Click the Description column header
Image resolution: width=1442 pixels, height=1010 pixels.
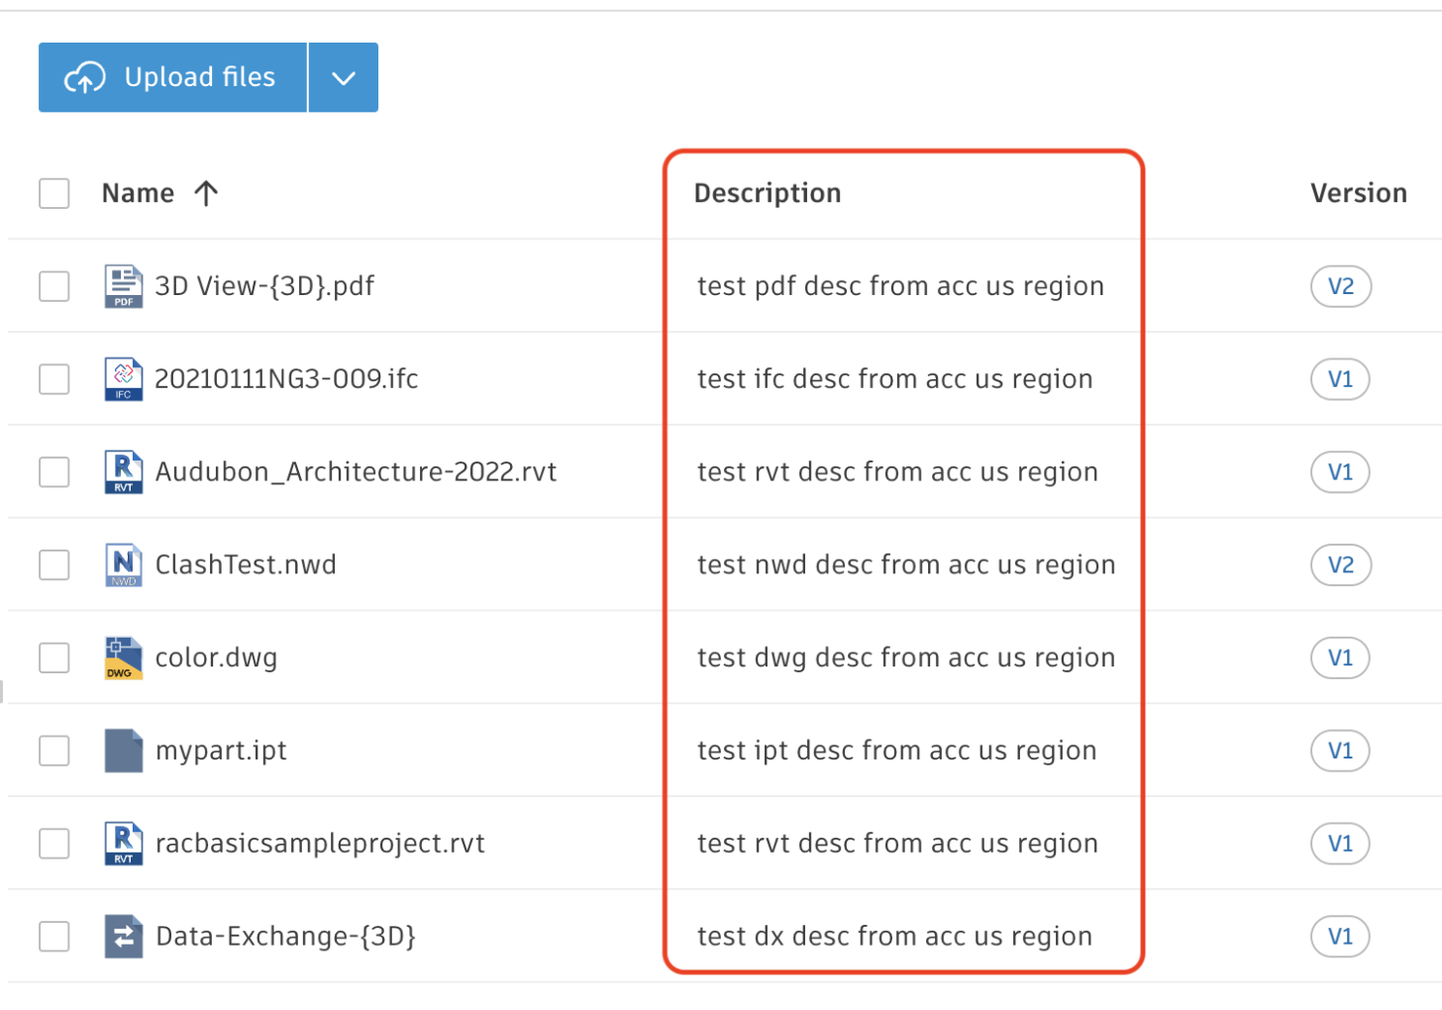click(767, 193)
